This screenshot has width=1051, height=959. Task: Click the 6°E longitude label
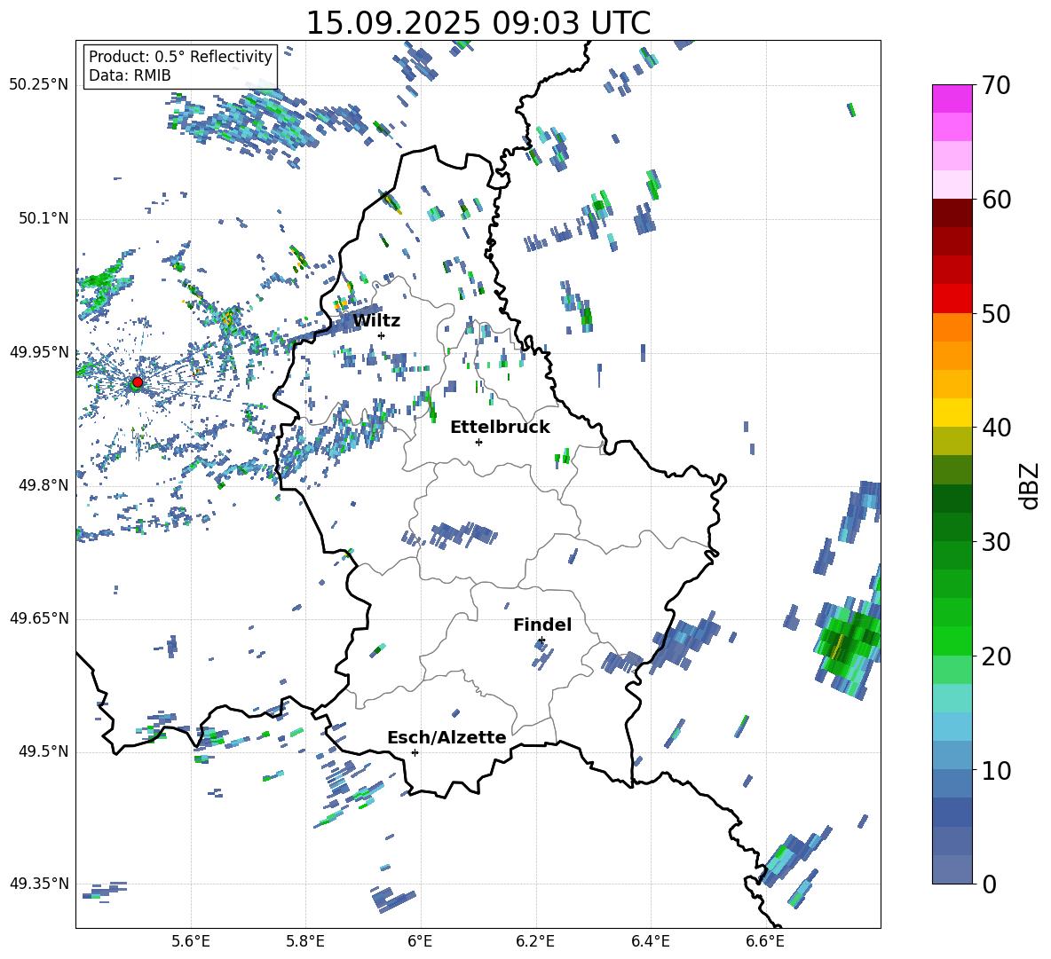point(420,941)
